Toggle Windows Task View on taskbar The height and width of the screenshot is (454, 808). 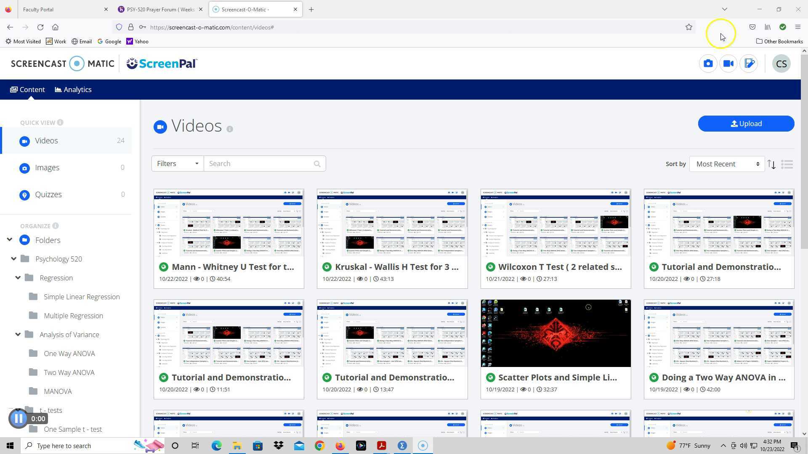point(195,446)
